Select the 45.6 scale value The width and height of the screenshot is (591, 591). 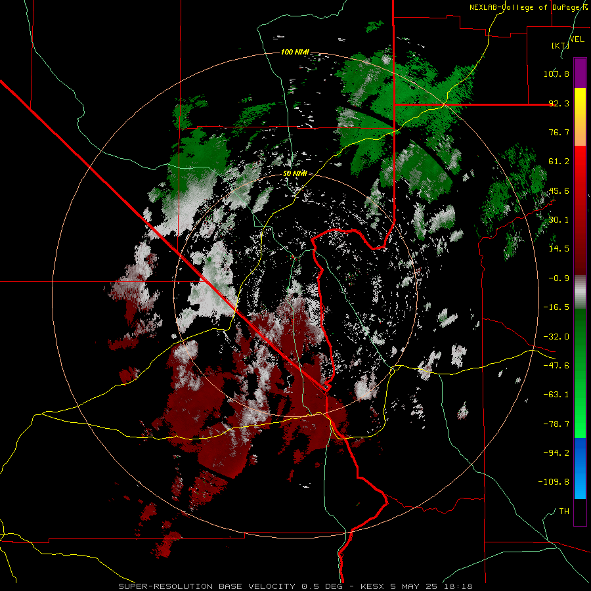[x=559, y=190]
